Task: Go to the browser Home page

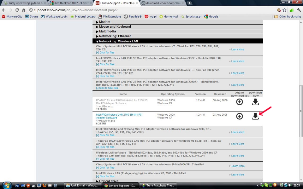Action: (x=24, y=10)
